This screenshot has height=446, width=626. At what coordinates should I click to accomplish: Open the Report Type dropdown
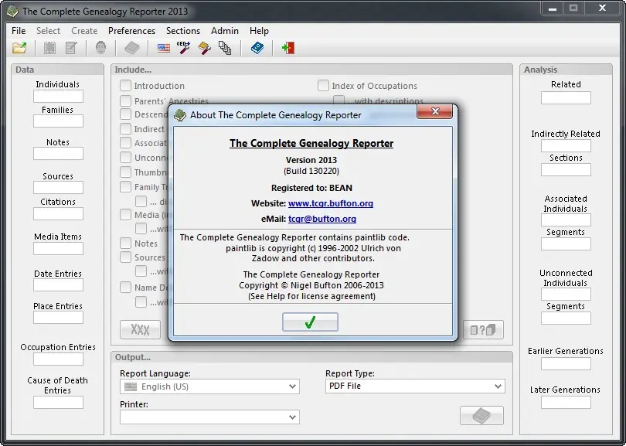click(415, 386)
